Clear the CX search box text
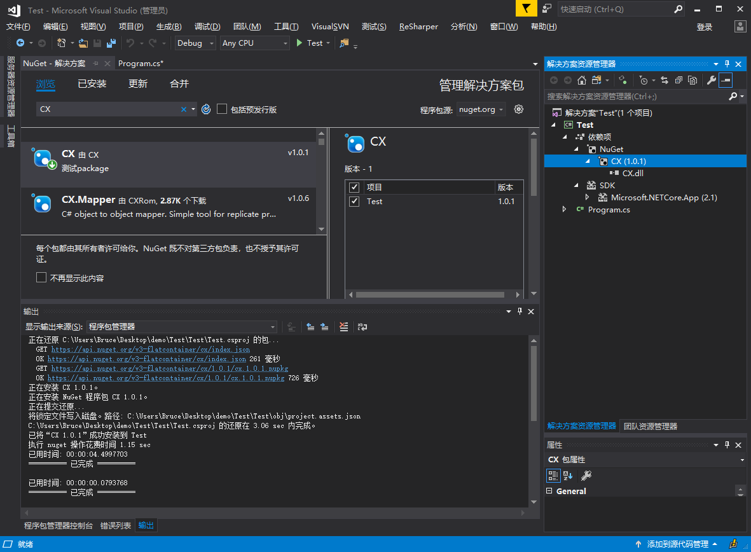The width and height of the screenshot is (751, 552). (184, 109)
